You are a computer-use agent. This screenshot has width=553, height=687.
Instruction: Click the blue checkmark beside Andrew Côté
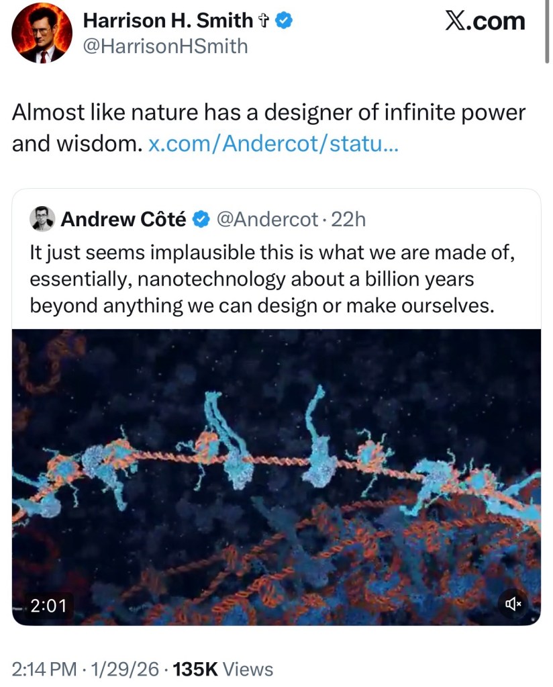(x=199, y=217)
